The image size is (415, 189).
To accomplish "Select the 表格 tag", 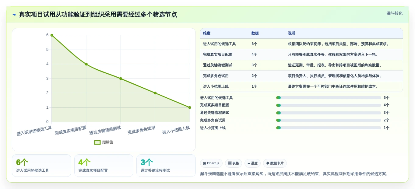I will (x=234, y=163).
